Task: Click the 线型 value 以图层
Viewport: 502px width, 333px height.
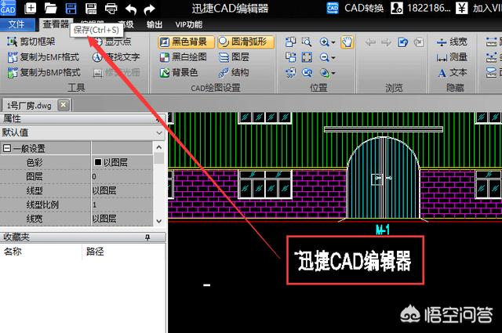Action: point(122,190)
